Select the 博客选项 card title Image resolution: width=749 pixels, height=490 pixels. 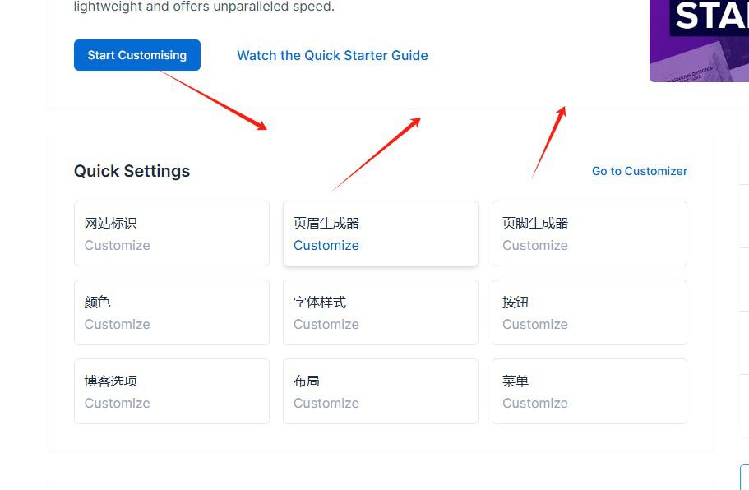[x=111, y=381]
